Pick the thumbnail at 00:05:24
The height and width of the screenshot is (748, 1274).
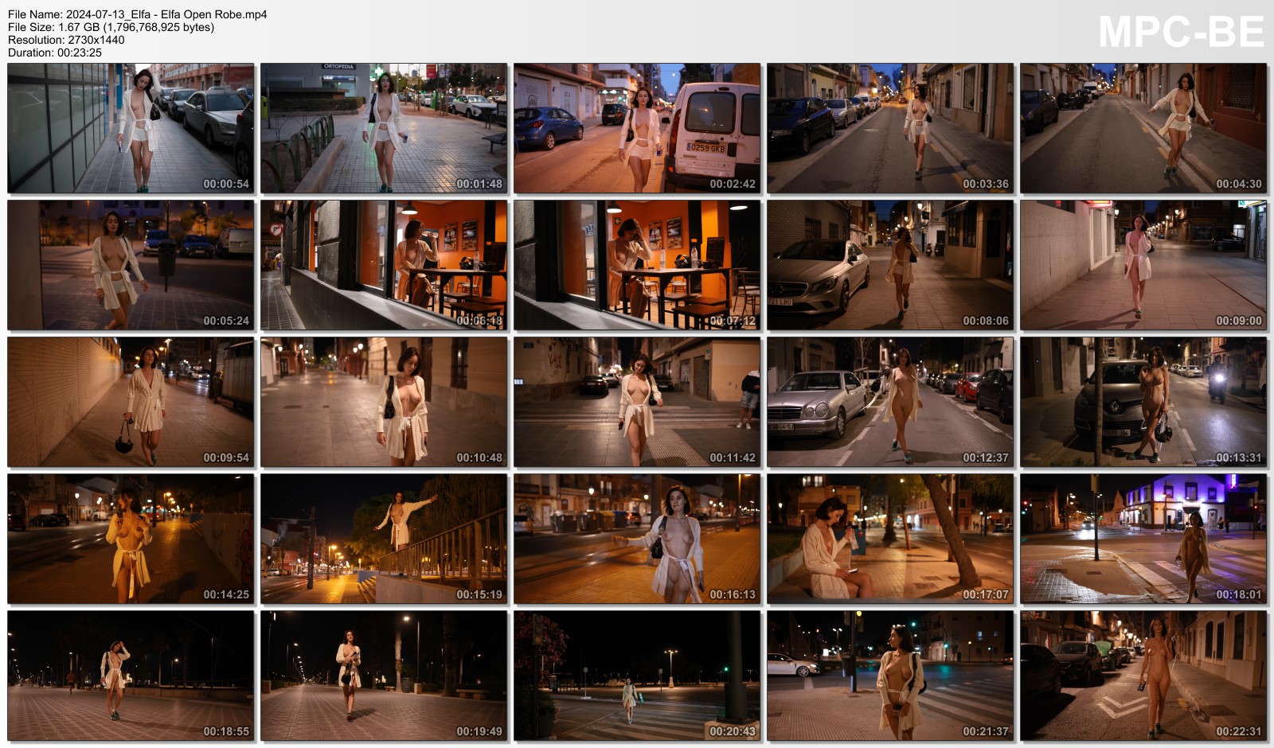click(131, 265)
